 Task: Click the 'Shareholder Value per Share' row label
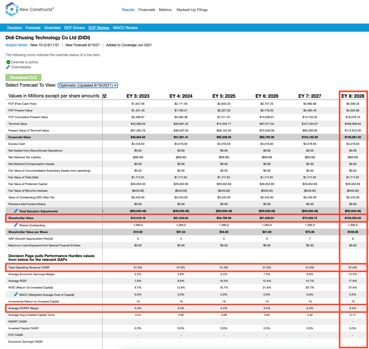pos(28,232)
